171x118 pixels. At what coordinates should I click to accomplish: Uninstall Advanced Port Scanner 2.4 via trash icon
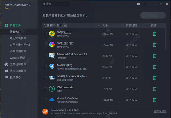(x=154, y=56)
